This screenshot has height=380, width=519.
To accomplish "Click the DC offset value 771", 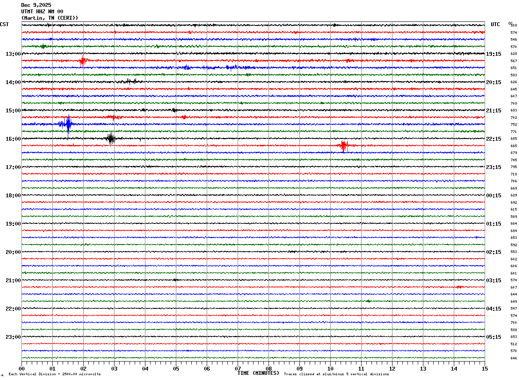I will point(513,132).
